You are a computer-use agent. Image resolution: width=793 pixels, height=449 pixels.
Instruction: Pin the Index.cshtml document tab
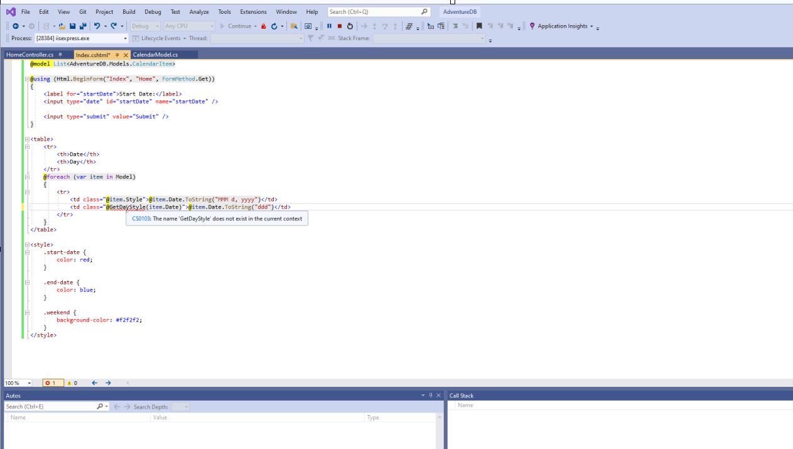coord(117,54)
